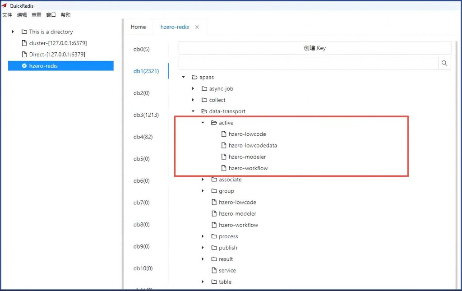Switch to the Home tab

138,27
